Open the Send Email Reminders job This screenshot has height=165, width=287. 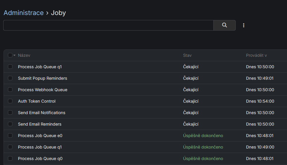point(39,124)
